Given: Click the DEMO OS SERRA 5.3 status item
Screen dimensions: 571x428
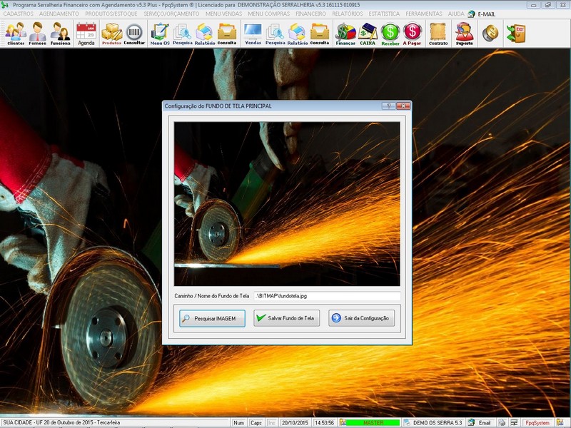Looking at the screenshot, I should pos(433,422).
